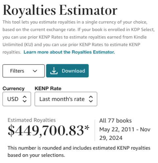Download the royalties report

tap(68, 71)
